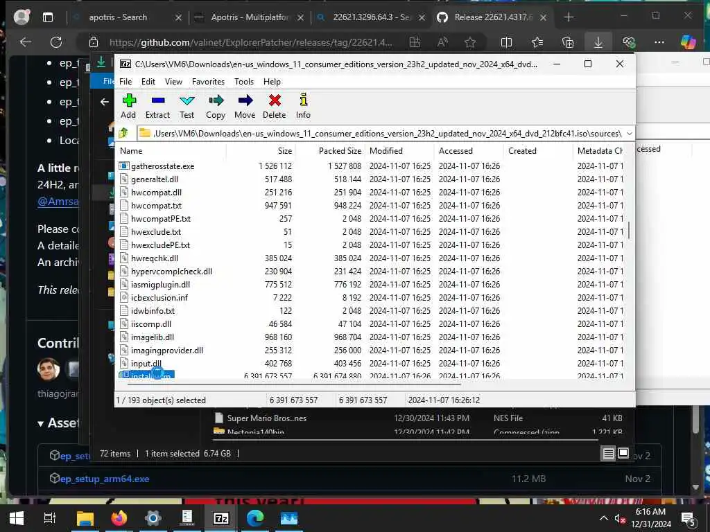Open the Favorites menu in 7-Zip

208,82
